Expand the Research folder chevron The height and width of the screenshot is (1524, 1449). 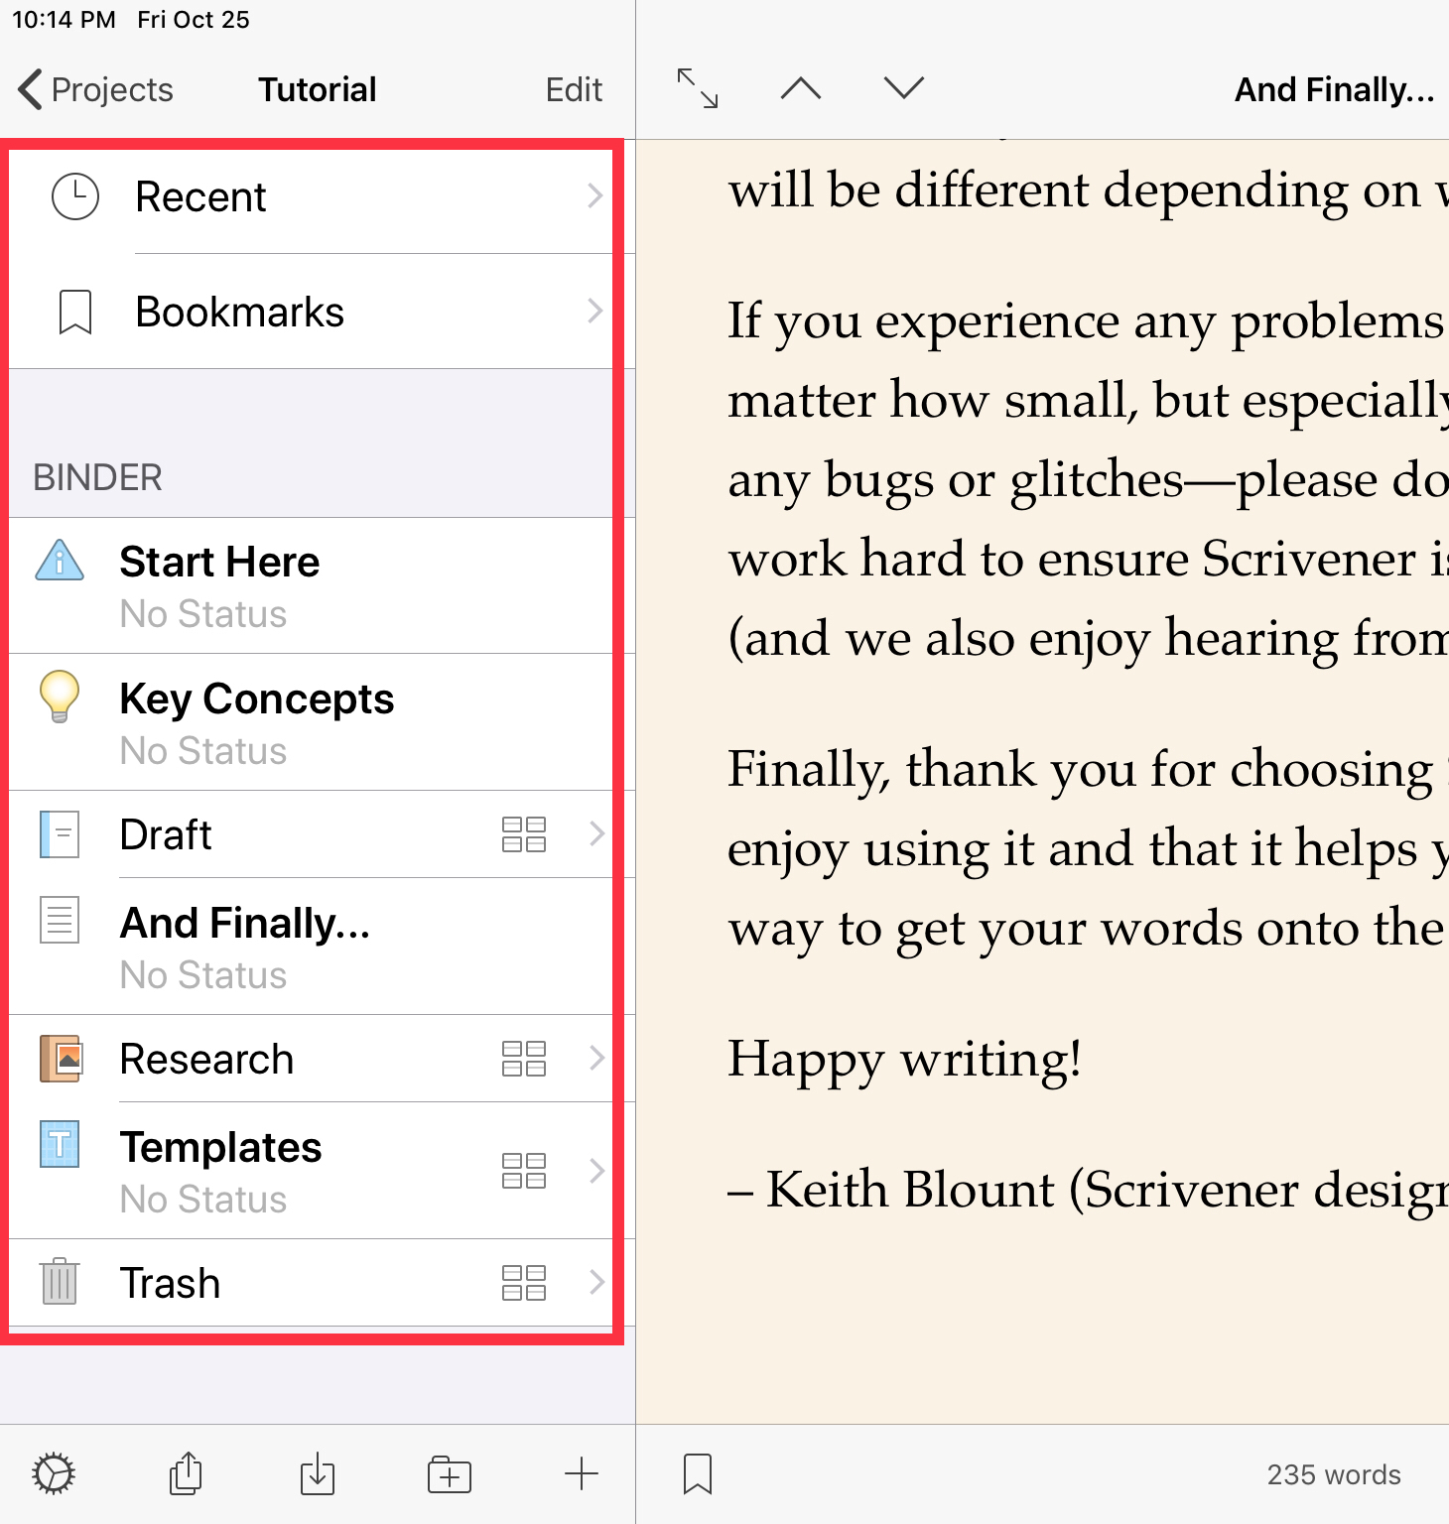(x=596, y=1058)
